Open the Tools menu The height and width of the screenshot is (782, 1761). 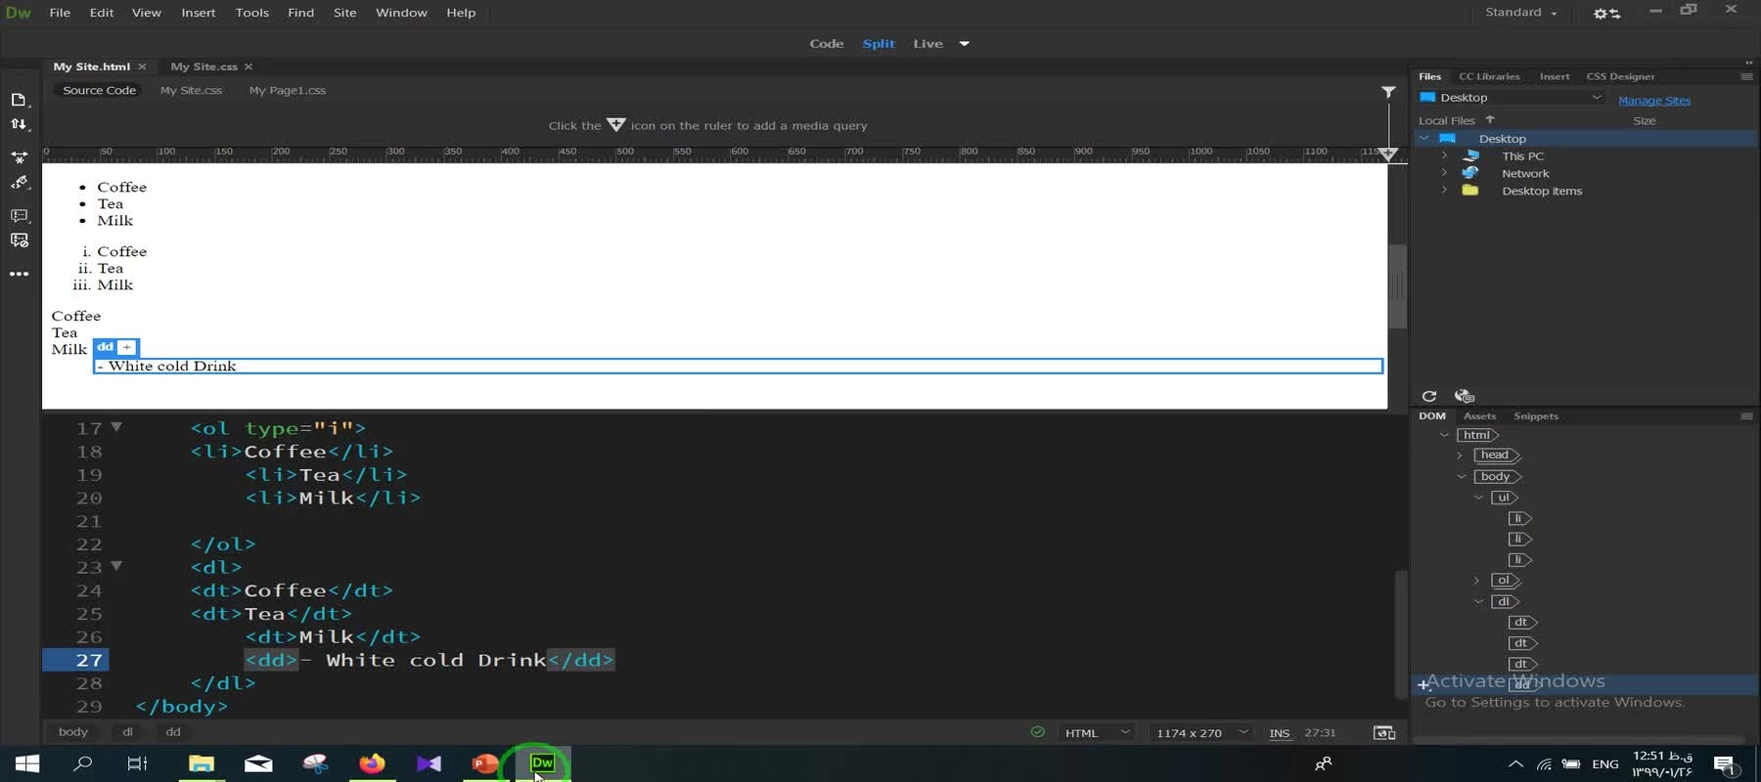(251, 13)
